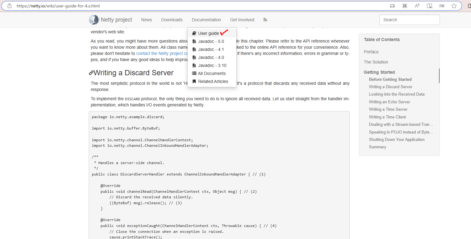Viewport: 471px width, 239px height.
Task: Select Javadoc - 4.1 menu entry
Action: [212, 49]
